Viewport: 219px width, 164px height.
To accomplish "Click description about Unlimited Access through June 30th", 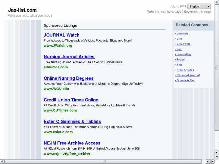I will tap(92, 149).
